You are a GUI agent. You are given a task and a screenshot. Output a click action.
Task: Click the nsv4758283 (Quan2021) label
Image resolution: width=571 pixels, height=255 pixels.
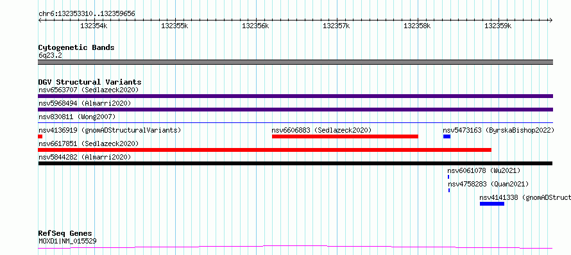[x=488, y=184]
